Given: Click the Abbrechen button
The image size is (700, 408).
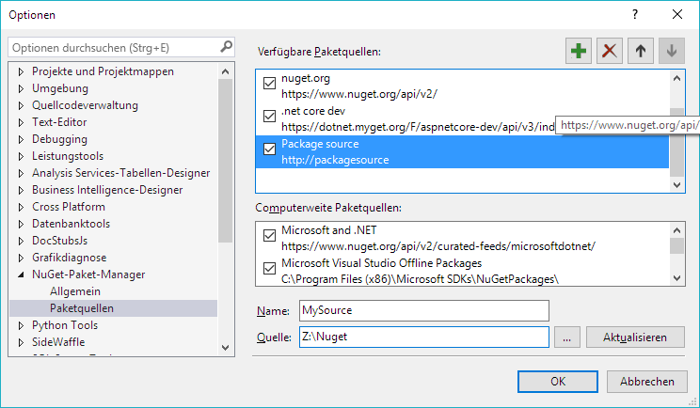Looking at the screenshot, I should (x=647, y=382).
